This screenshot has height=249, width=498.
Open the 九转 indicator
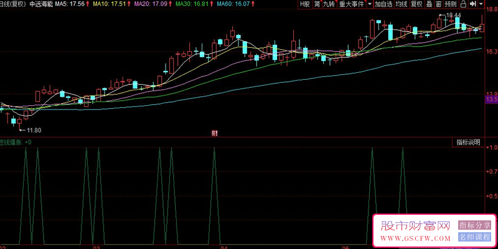pos(329,4)
